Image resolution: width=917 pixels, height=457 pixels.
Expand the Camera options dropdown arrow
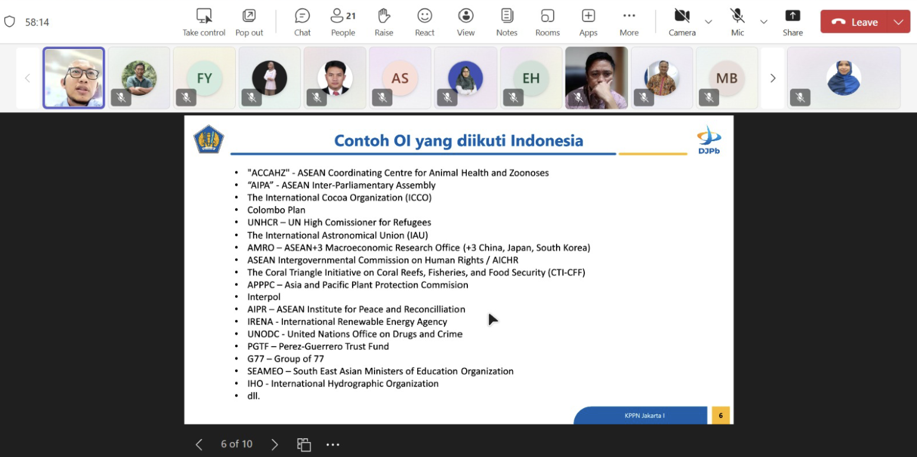708,22
